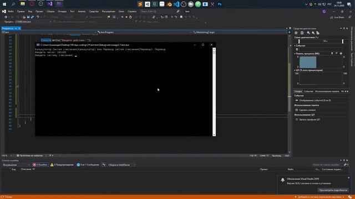Click the editor vertical scrollbar
This screenshot has width=355, height=199.
pyautogui.click(x=290, y=93)
